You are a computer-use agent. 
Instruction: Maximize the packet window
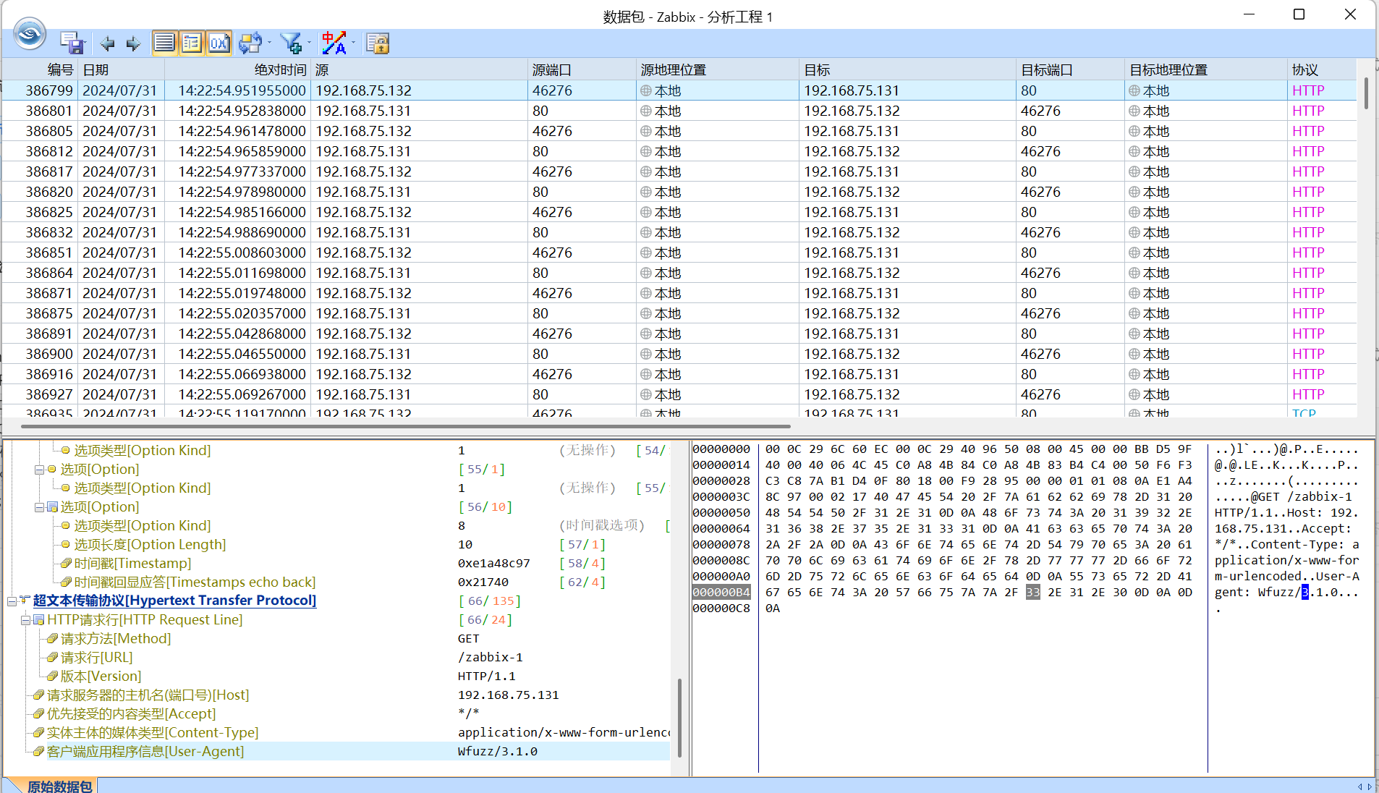tap(1299, 14)
